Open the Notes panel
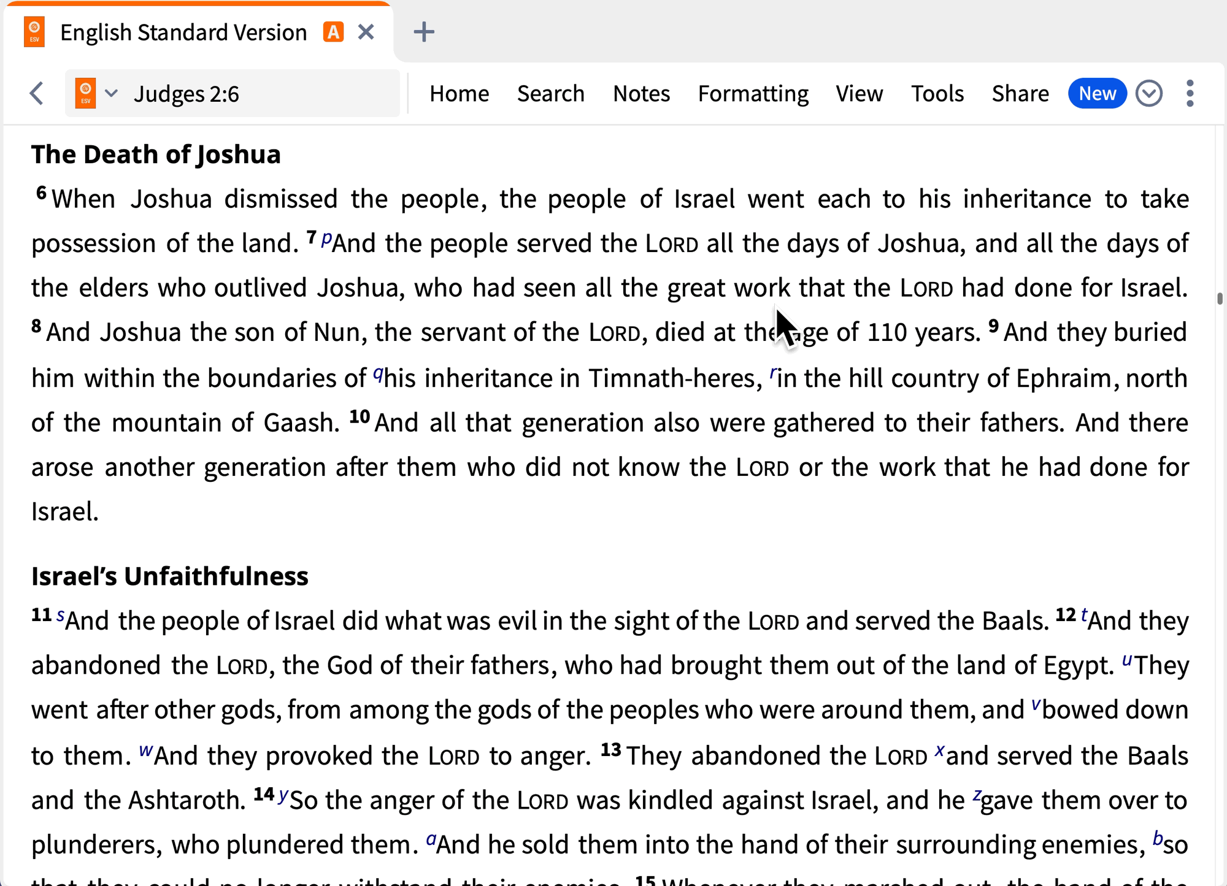This screenshot has height=886, width=1227. pos(640,93)
